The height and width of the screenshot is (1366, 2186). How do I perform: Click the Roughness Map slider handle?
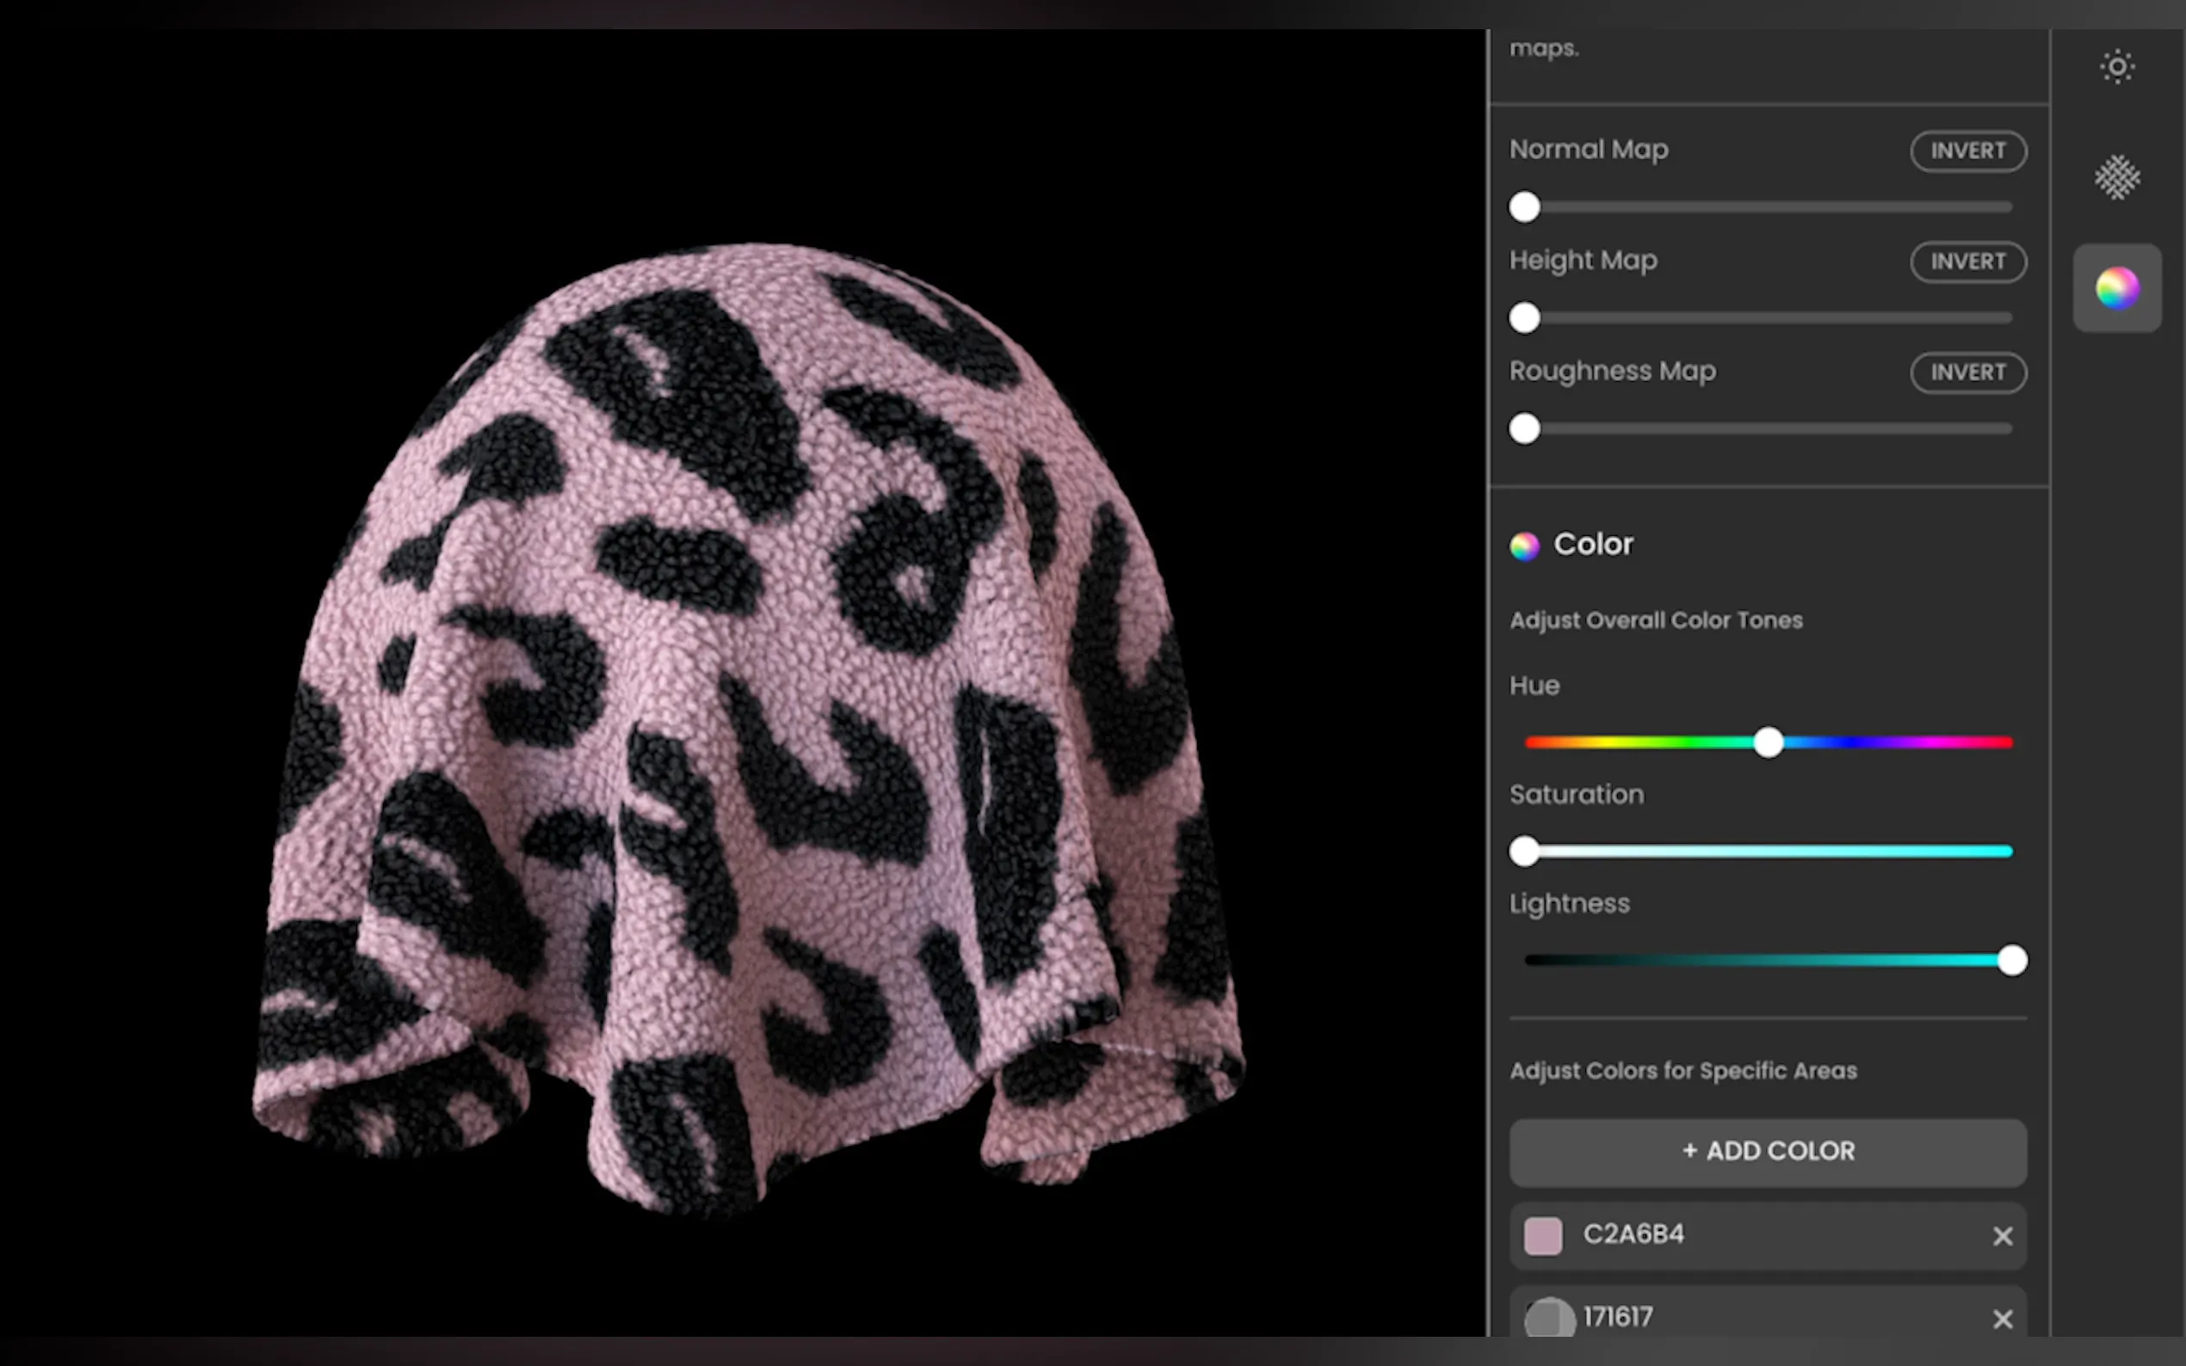click(x=1524, y=428)
